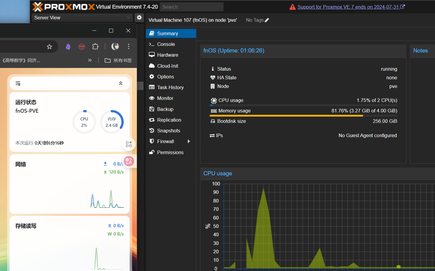The width and height of the screenshot is (435, 271).
Task: Click the Proxmox Search field
Action: 192,7
